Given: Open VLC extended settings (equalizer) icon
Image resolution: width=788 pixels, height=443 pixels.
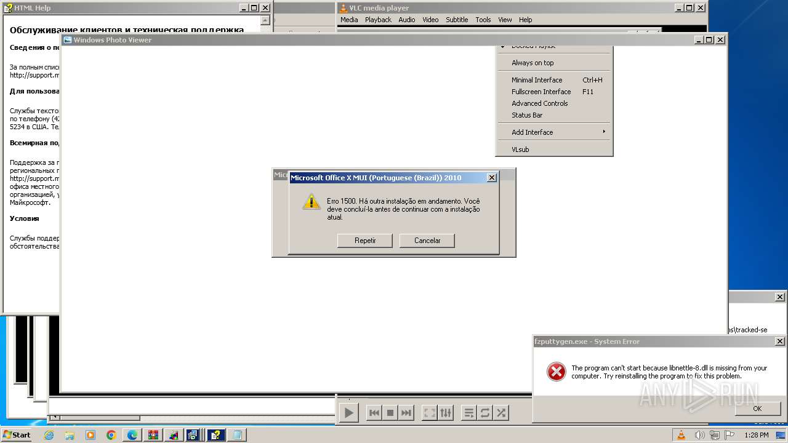Looking at the screenshot, I should point(446,413).
